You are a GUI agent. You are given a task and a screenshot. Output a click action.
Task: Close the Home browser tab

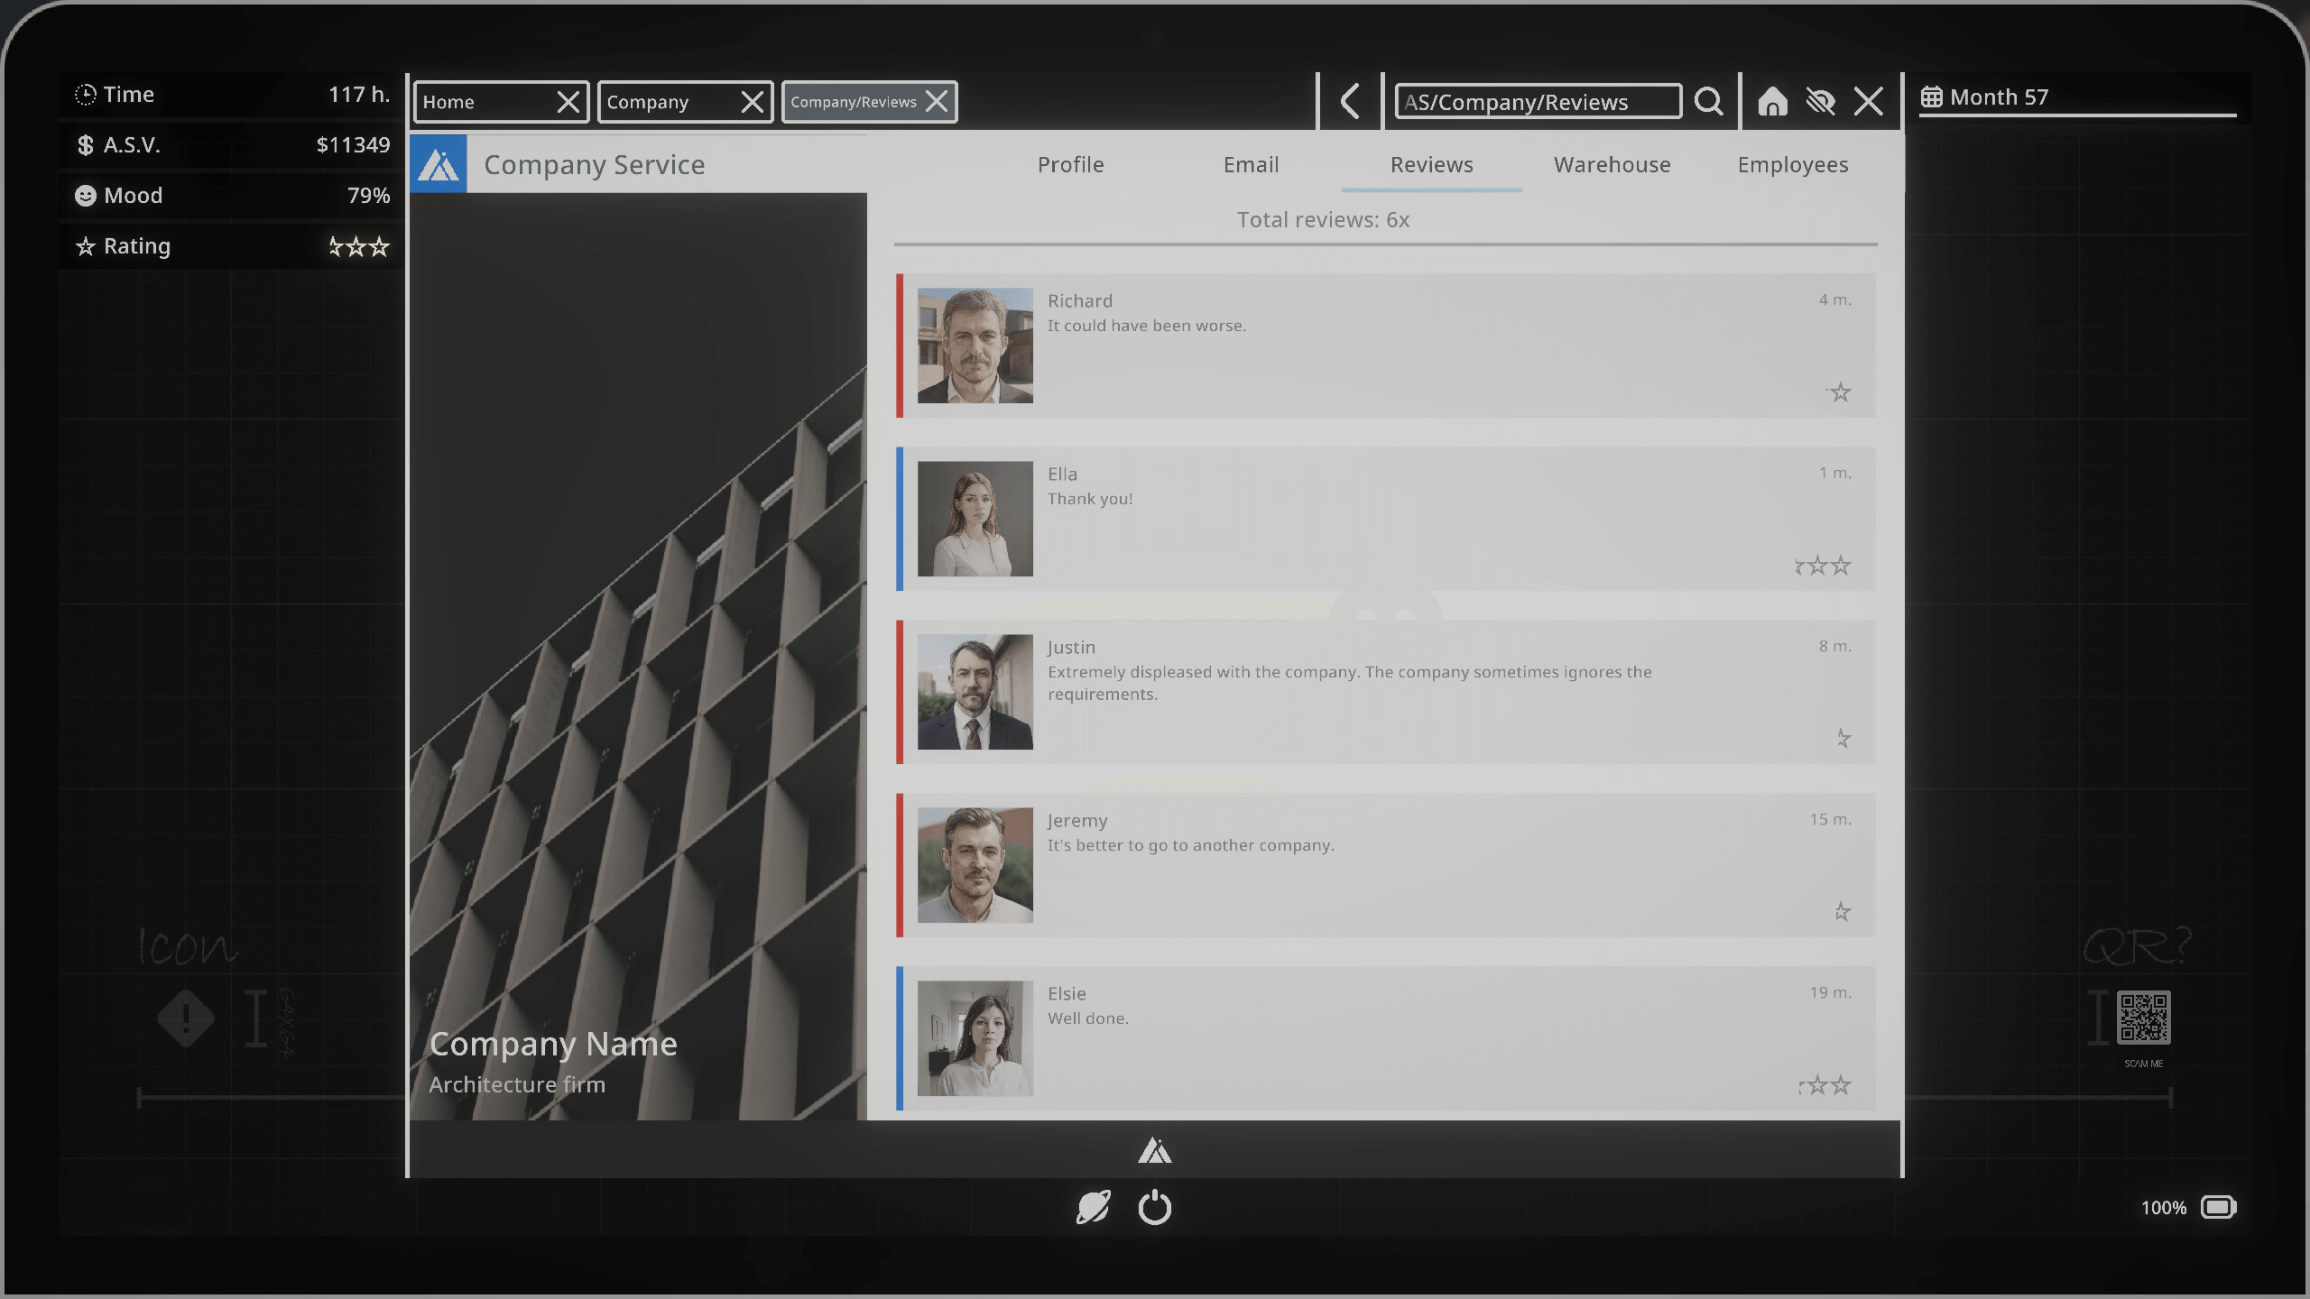(x=569, y=102)
